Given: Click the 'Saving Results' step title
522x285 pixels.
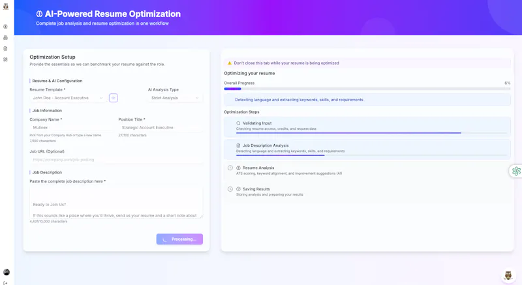Looking at the screenshot, I should pyautogui.click(x=256, y=189).
